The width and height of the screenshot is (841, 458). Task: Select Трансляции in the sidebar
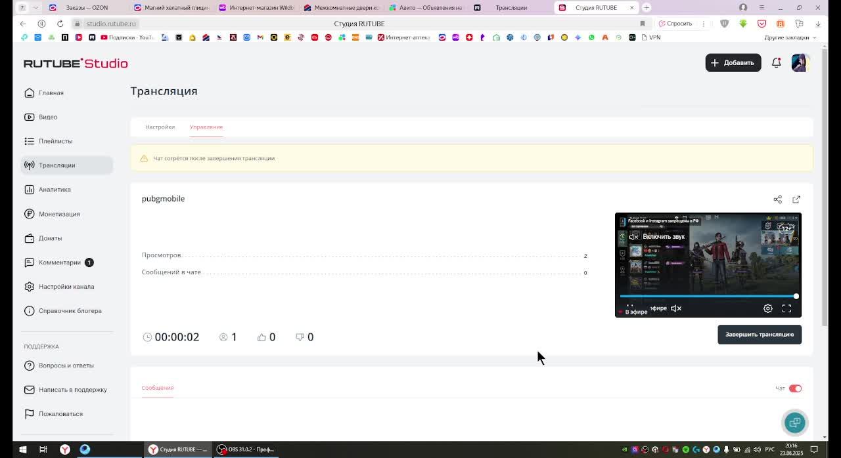click(x=66, y=165)
